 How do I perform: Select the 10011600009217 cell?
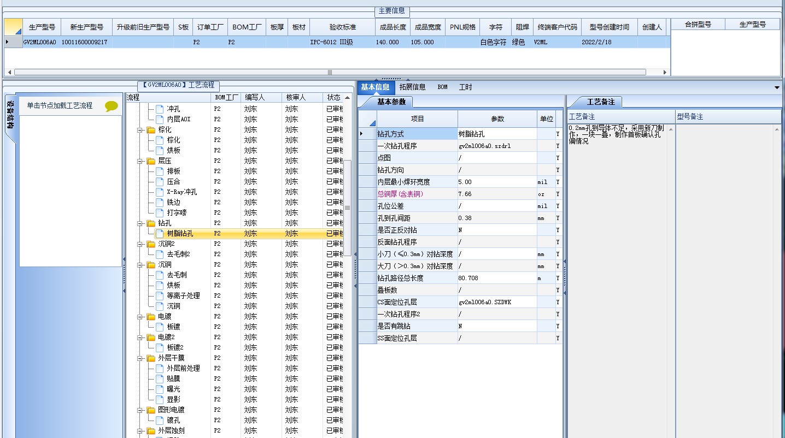click(85, 42)
